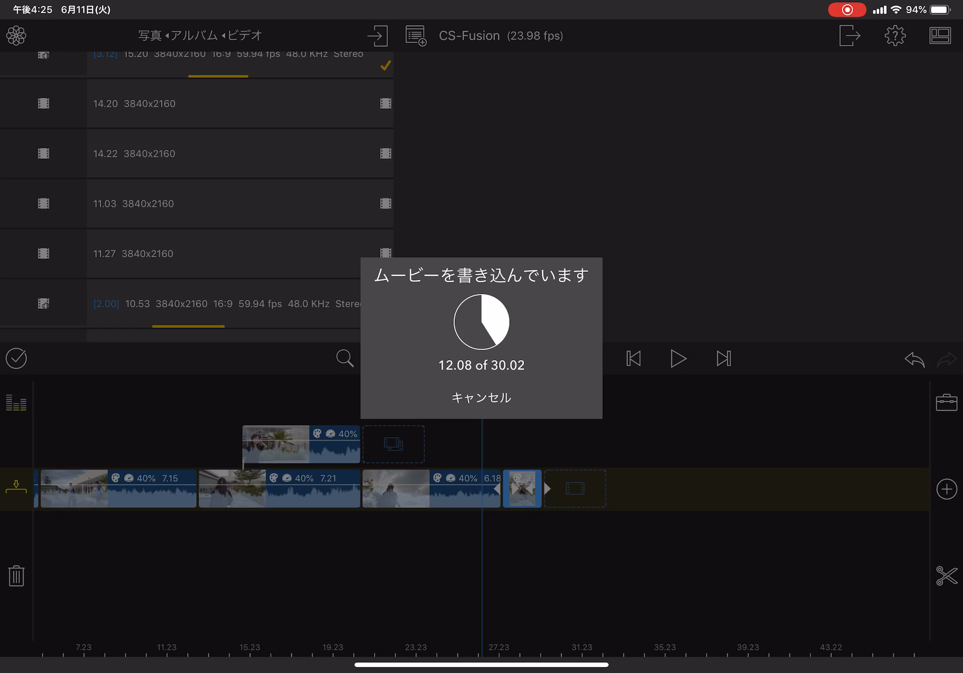This screenshot has width=963, height=673.
Task: Navigate back to アルバム in the breadcrumb
Action: [x=194, y=36]
